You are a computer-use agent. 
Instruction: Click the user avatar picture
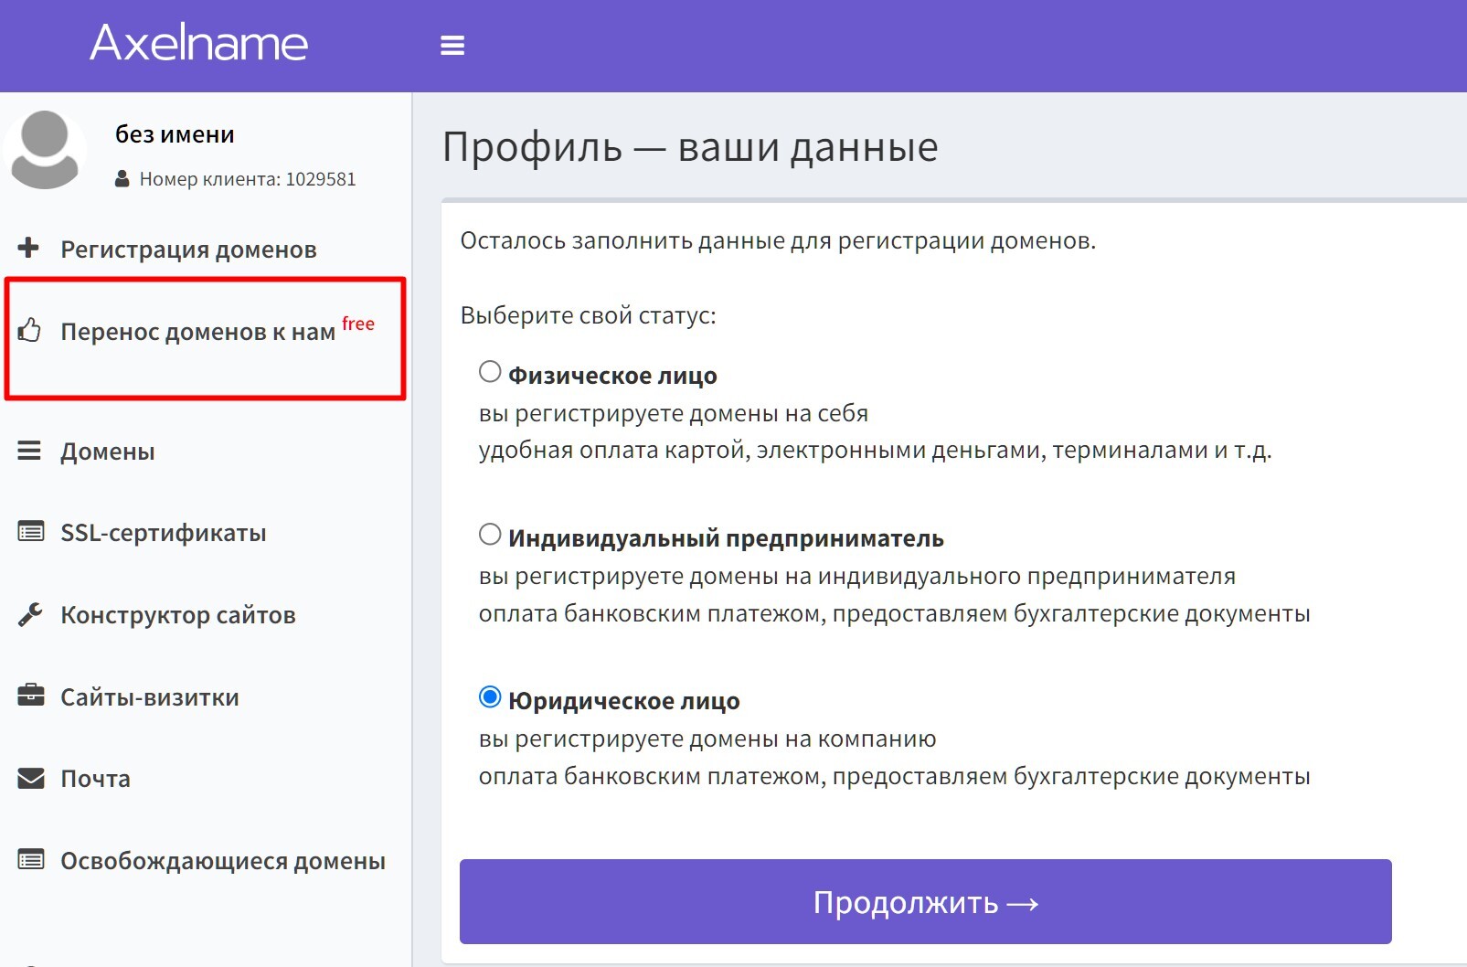click(44, 150)
